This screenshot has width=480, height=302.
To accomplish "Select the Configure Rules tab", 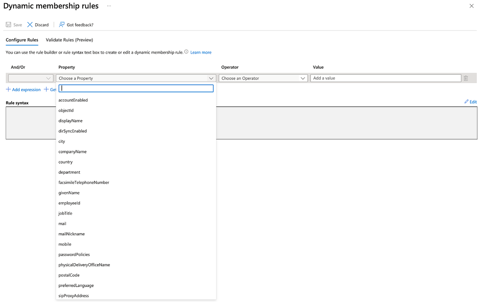I will coord(22,40).
